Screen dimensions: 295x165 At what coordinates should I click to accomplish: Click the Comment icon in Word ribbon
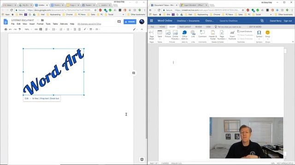point(202,34)
